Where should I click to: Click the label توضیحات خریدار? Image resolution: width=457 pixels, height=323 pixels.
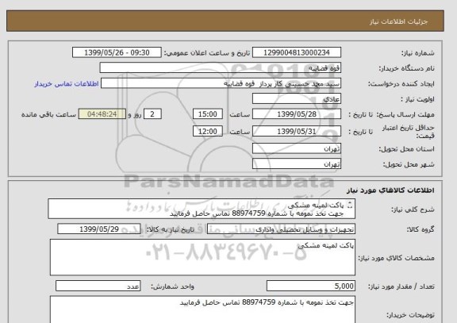[x=410, y=315]
